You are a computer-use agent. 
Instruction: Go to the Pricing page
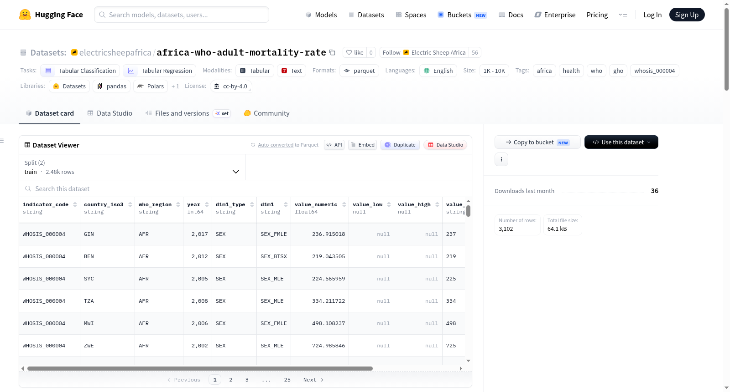[597, 15]
